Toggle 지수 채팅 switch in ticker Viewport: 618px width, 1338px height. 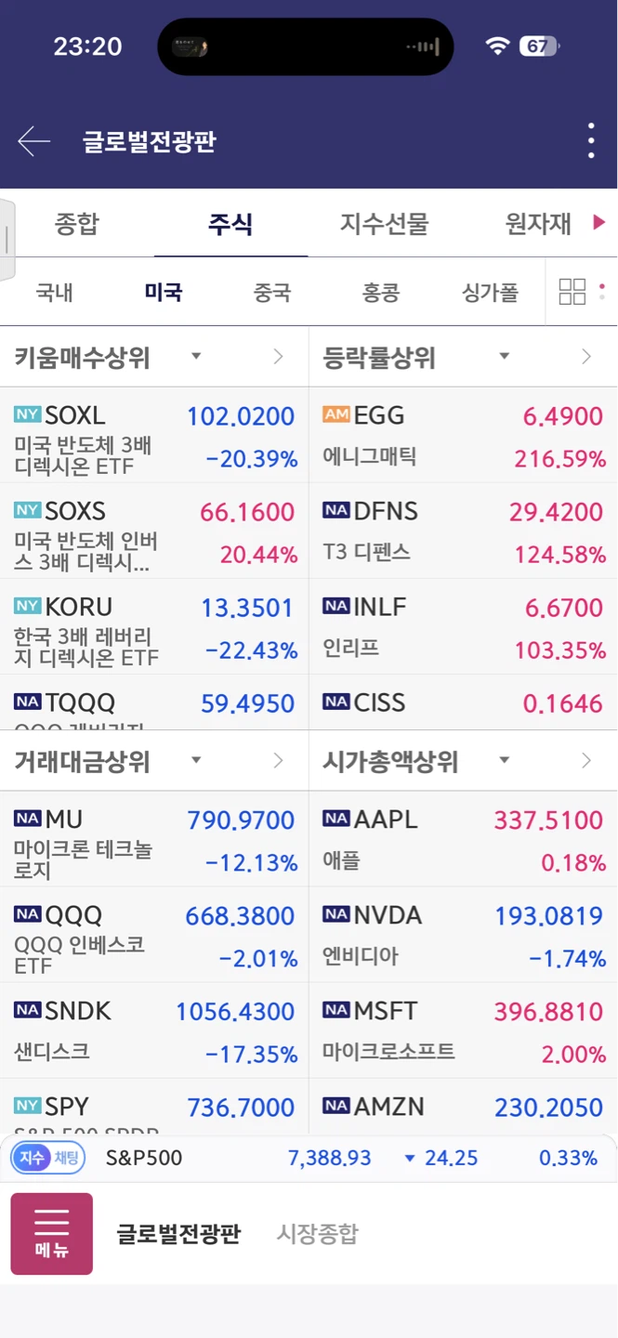(48, 1158)
